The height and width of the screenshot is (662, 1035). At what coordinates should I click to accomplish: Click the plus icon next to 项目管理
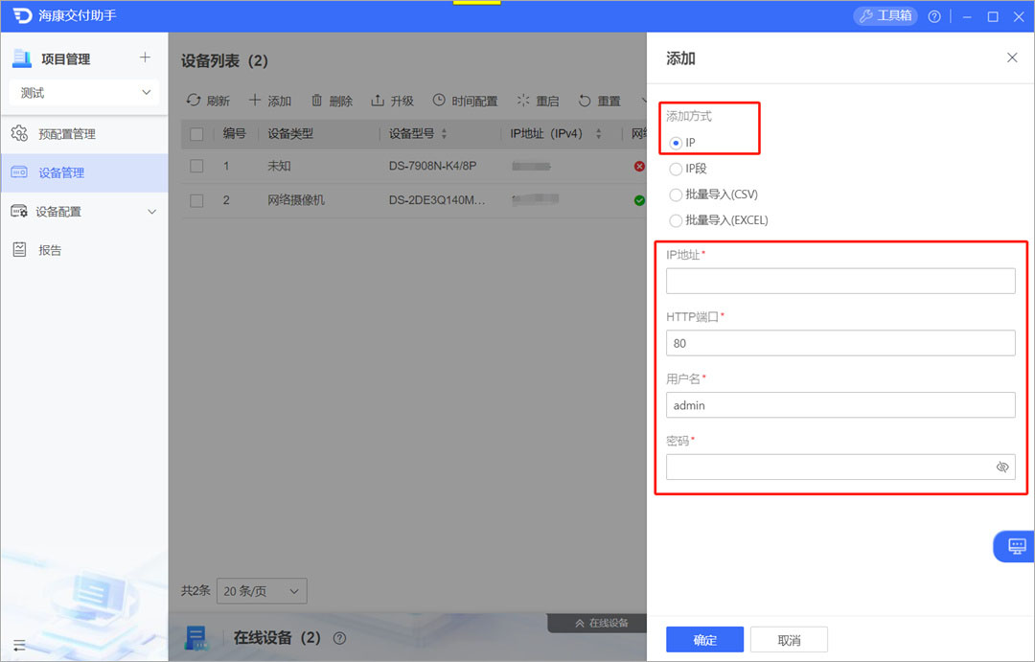click(146, 58)
